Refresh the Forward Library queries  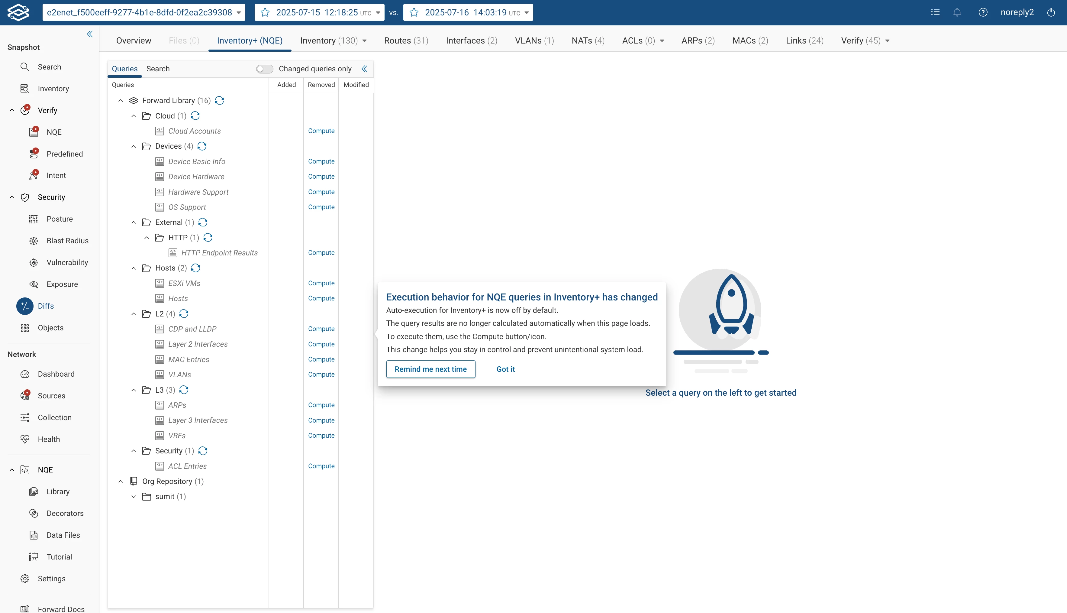[219, 100]
